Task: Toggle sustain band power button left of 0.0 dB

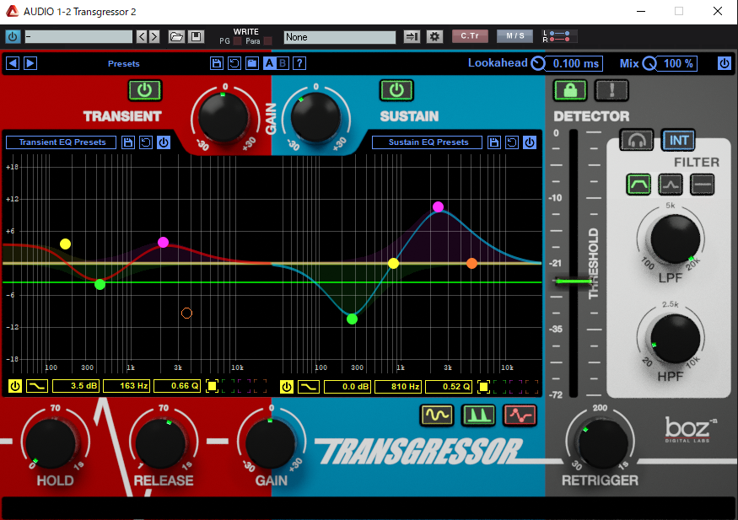Action: coord(287,387)
